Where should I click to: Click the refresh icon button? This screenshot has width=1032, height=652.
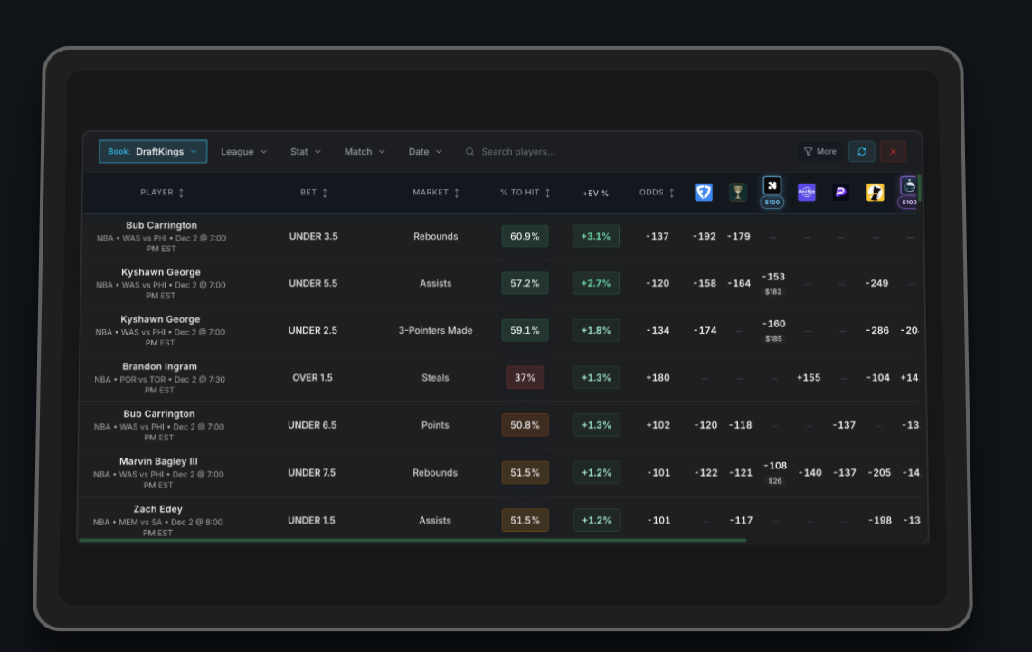(x=861, y=151)
